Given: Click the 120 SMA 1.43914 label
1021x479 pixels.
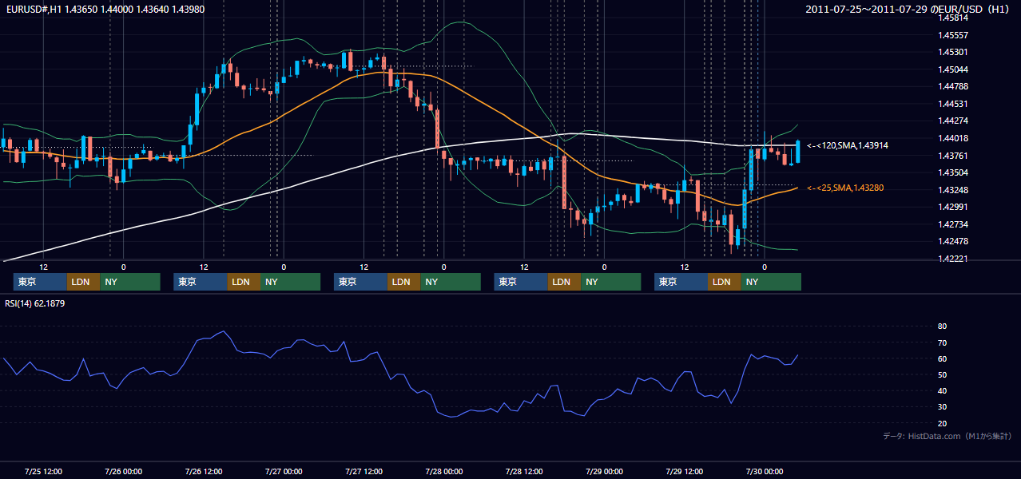Looking at the screenshot, I should pos(847,145).
